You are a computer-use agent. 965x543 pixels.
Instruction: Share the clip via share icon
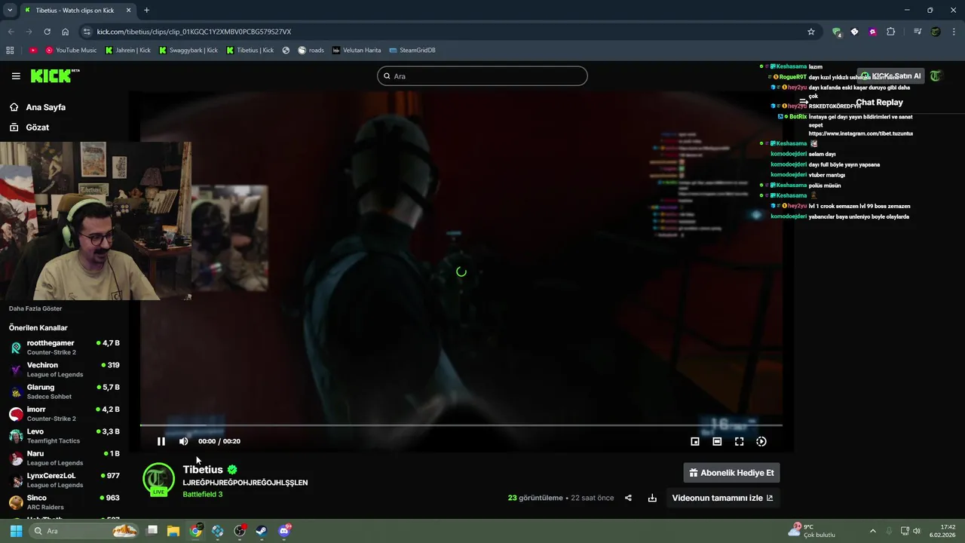pos(628,498)
